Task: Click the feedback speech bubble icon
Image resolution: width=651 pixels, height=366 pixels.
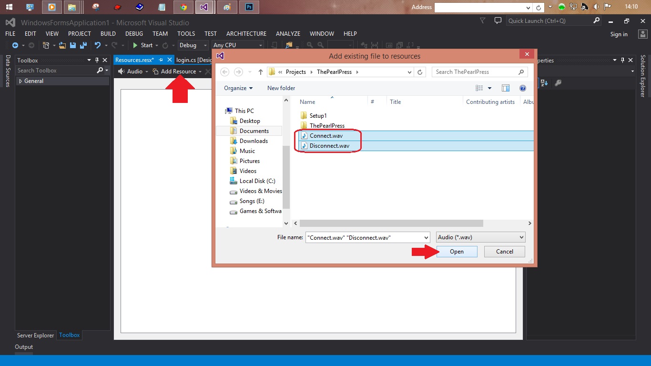Action: tap(498, 21)
